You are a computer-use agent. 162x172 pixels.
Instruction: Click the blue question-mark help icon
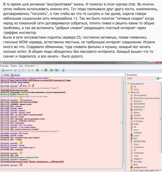coord(63,70)
